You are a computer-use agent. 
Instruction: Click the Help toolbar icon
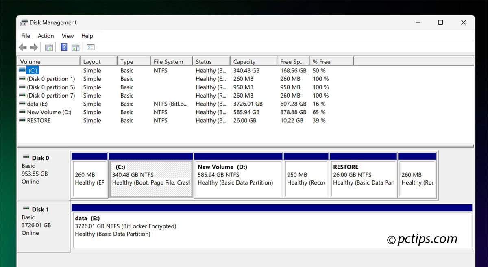[64, 47]
